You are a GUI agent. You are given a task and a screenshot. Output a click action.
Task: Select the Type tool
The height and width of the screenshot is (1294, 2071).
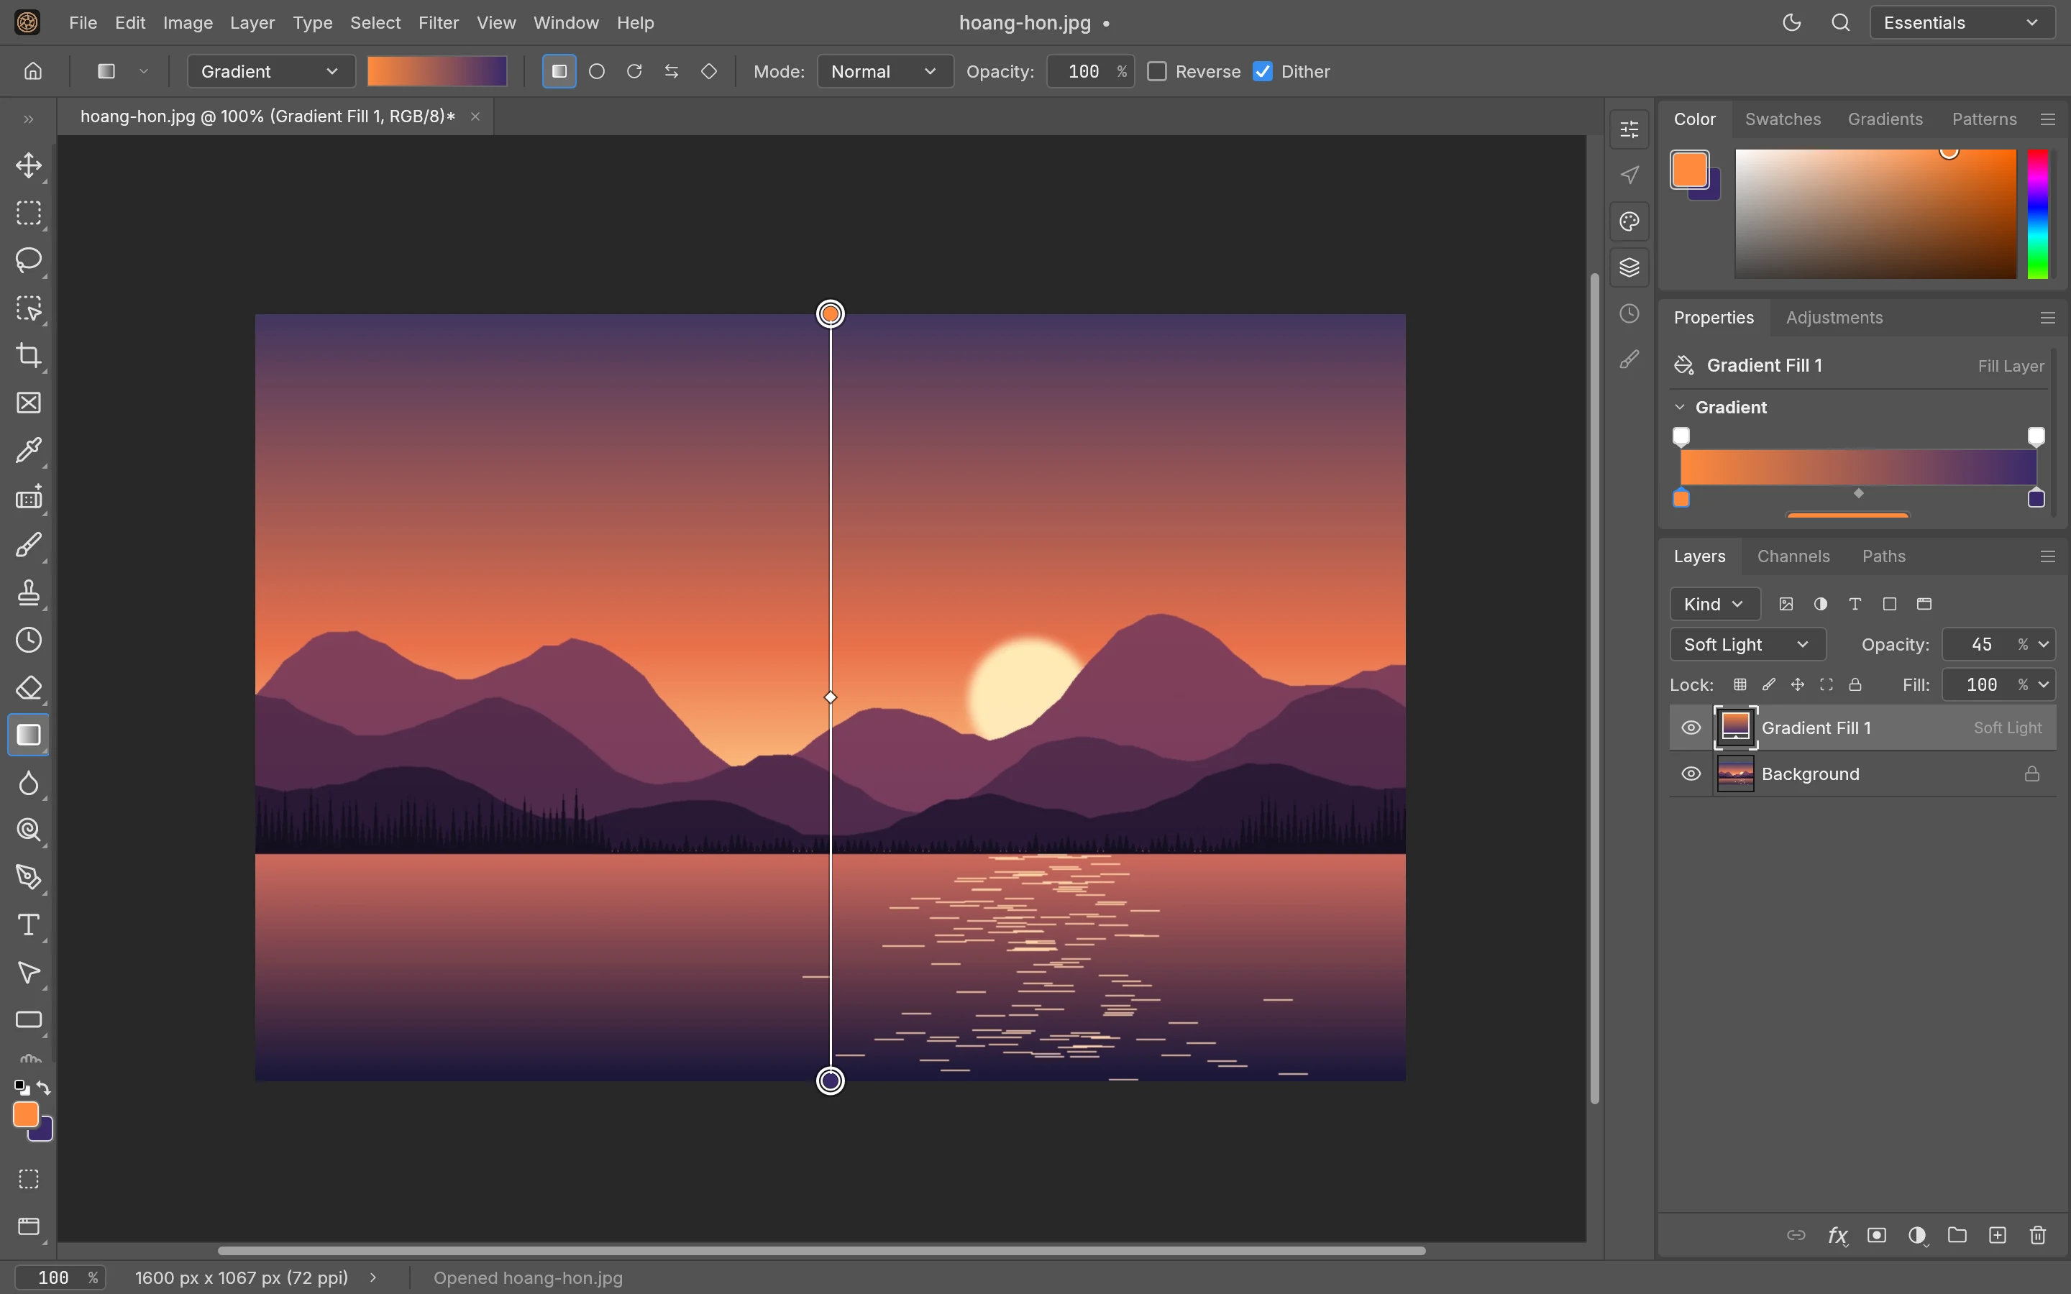[x=28, y=925]
